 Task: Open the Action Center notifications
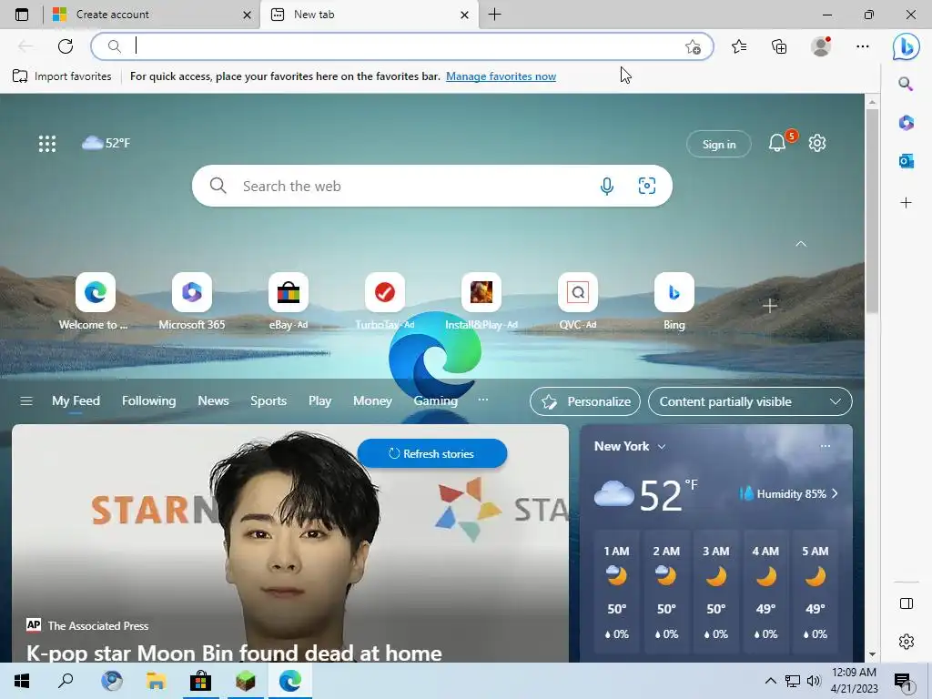click(x=903, y=683)
